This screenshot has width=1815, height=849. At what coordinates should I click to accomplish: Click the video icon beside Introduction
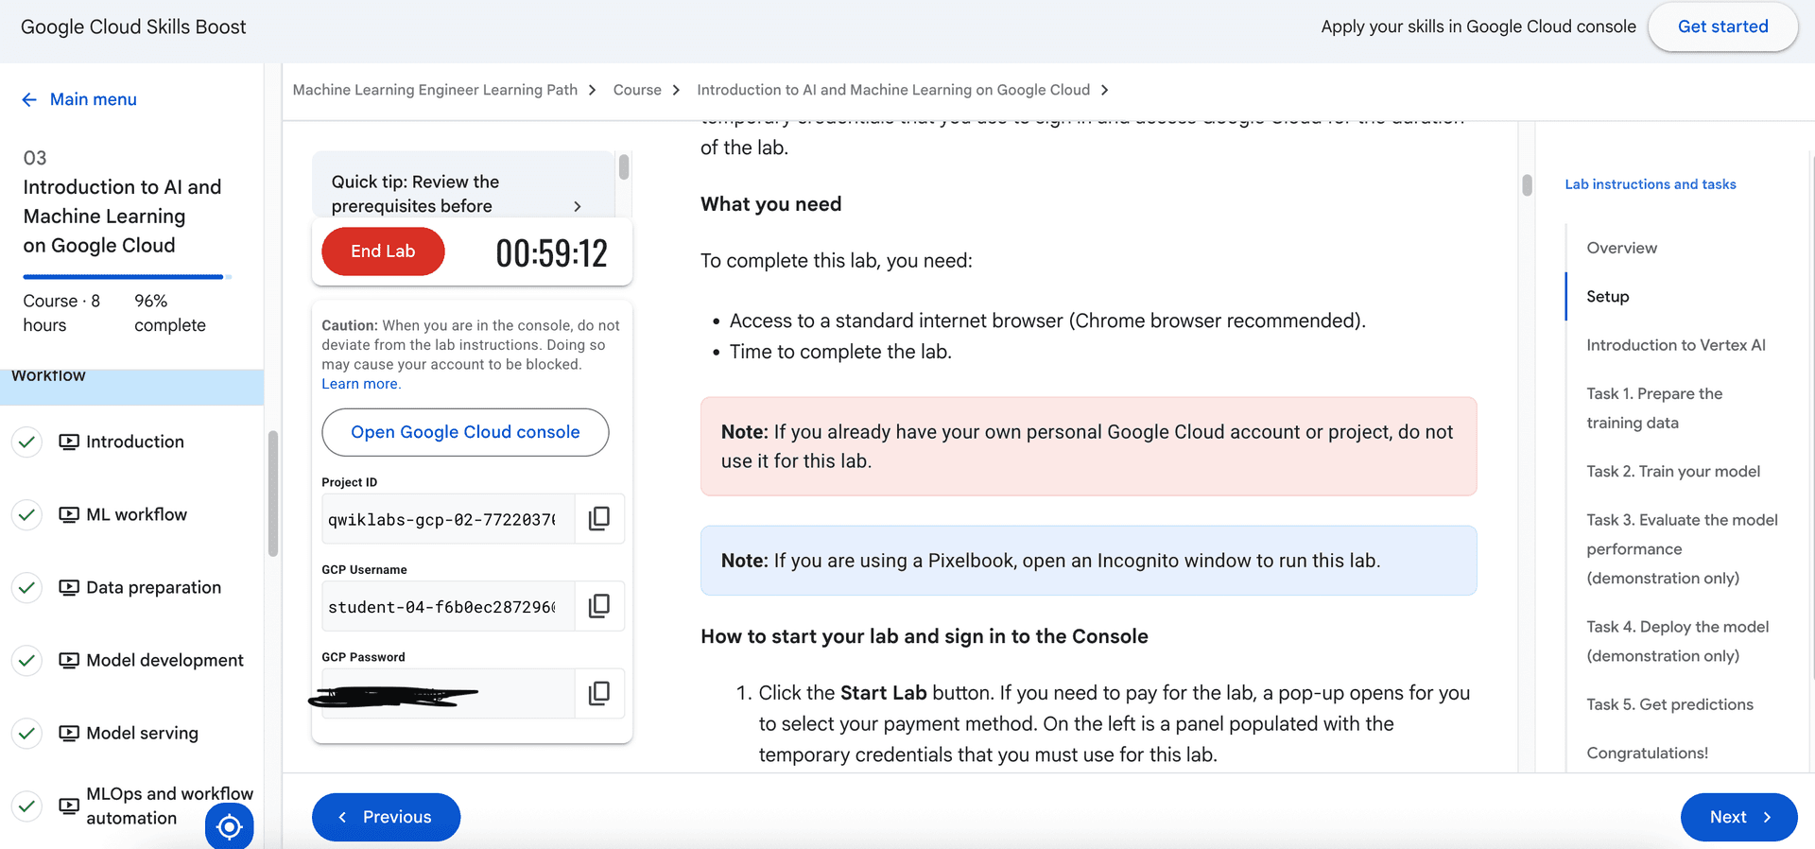click(69, 442)
